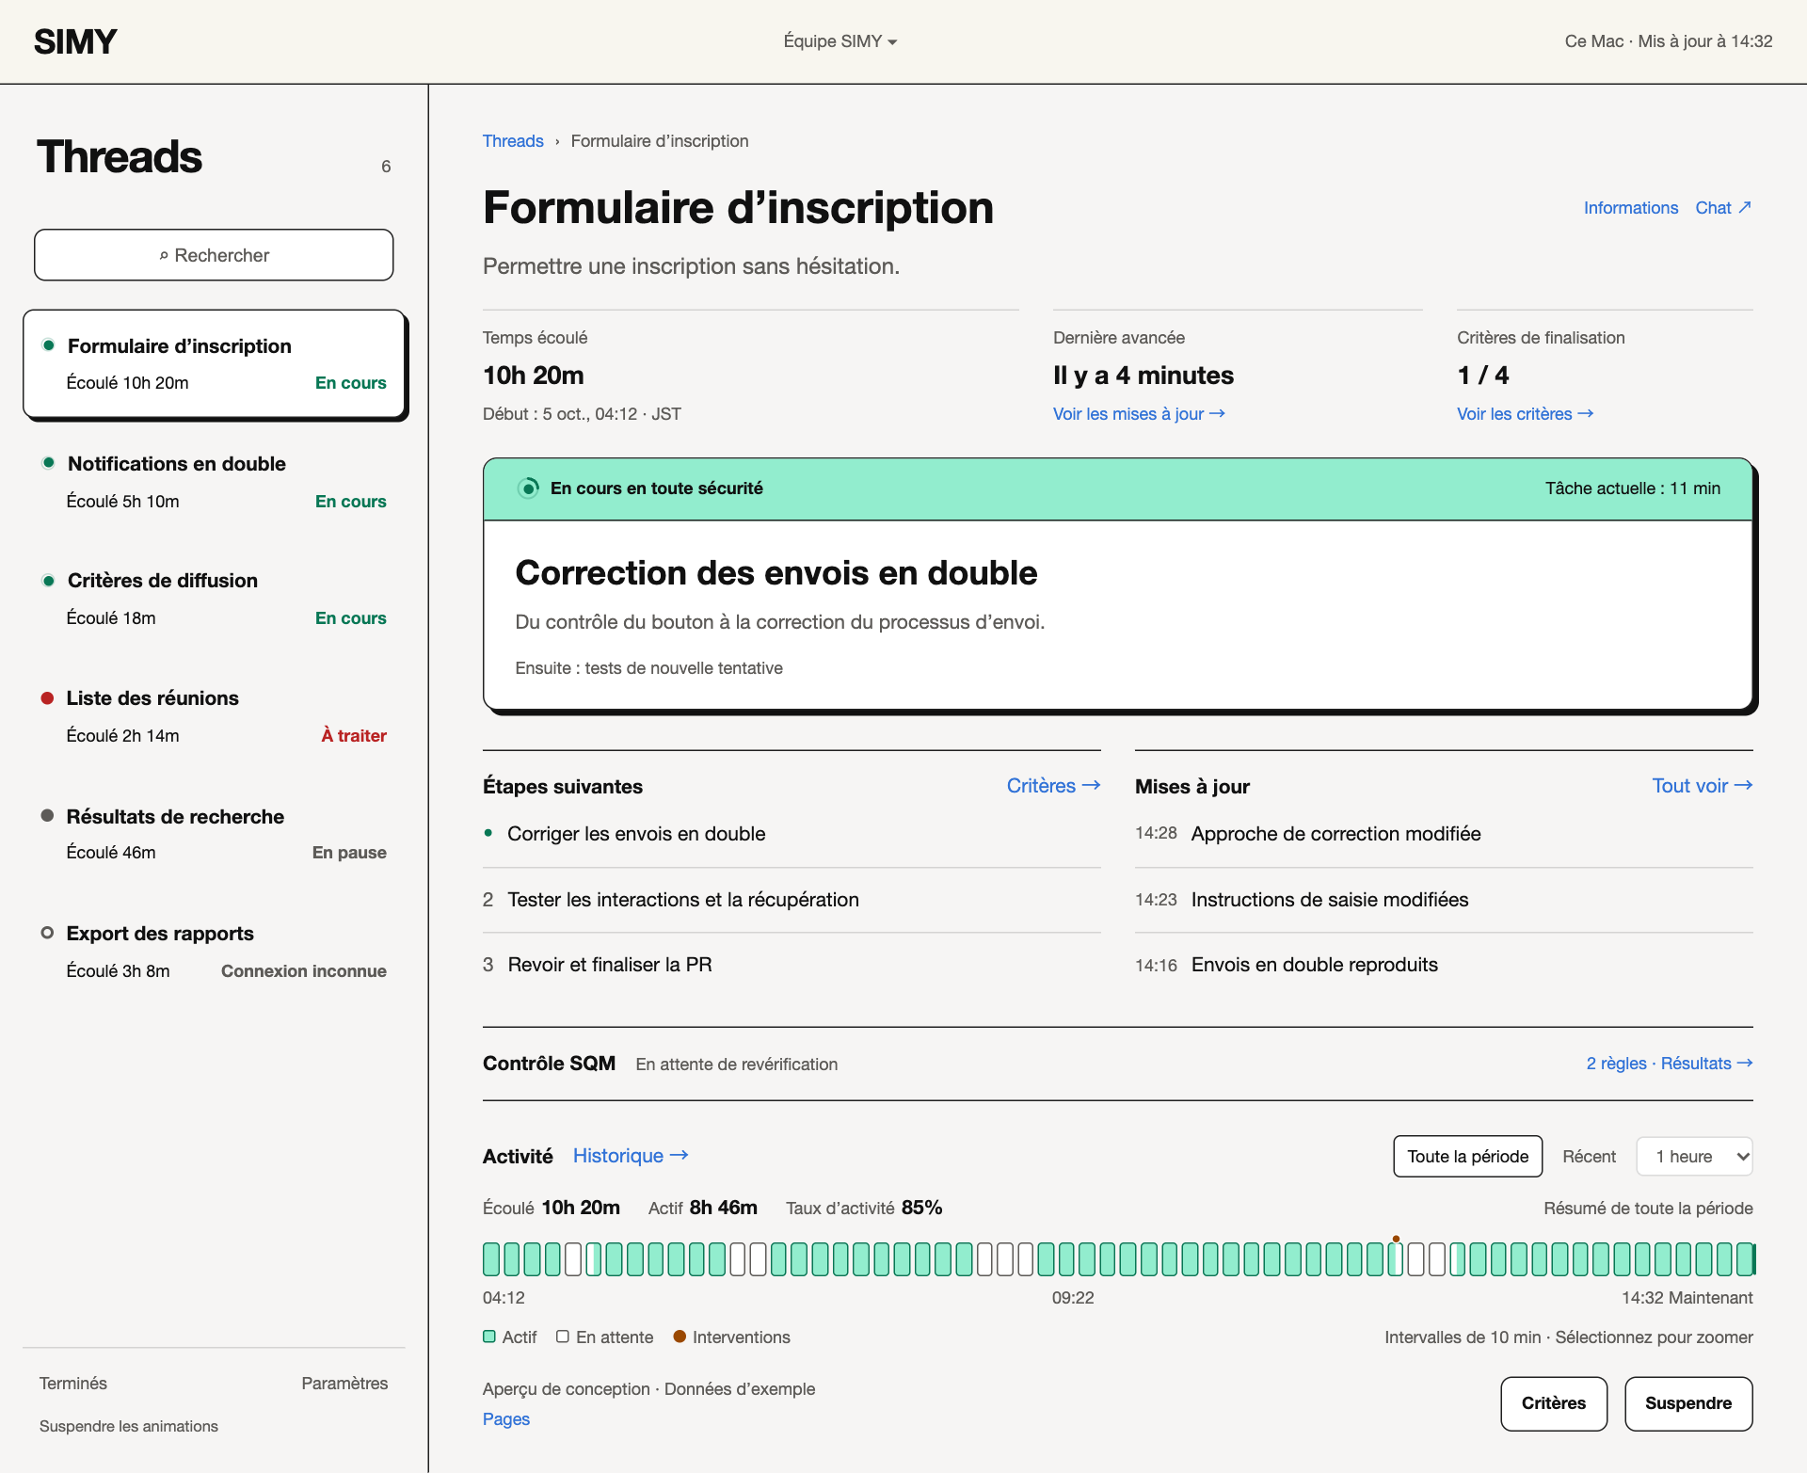Screen dimensions: 1807x1473
Task: Open the Informations link
Action: click(1631, 208)
